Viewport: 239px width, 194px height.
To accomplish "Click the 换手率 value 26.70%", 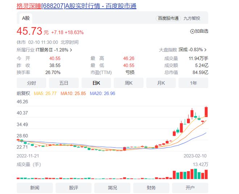I will coord(53,73).
